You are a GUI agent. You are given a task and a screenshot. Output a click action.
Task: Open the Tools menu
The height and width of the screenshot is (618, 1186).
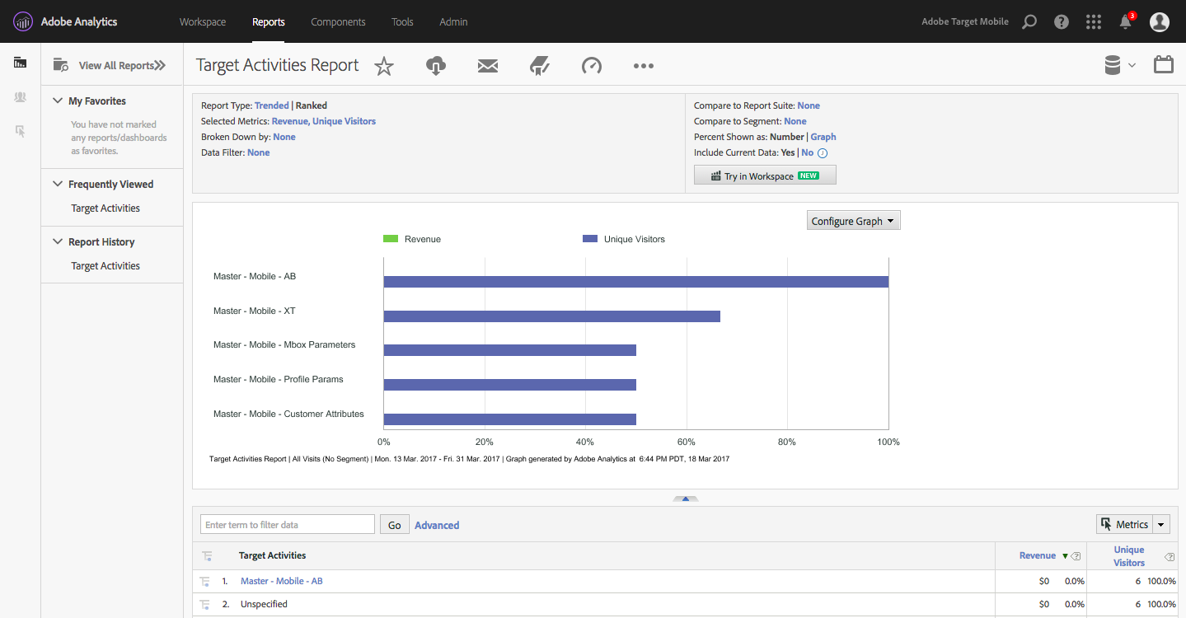(402, 22)
